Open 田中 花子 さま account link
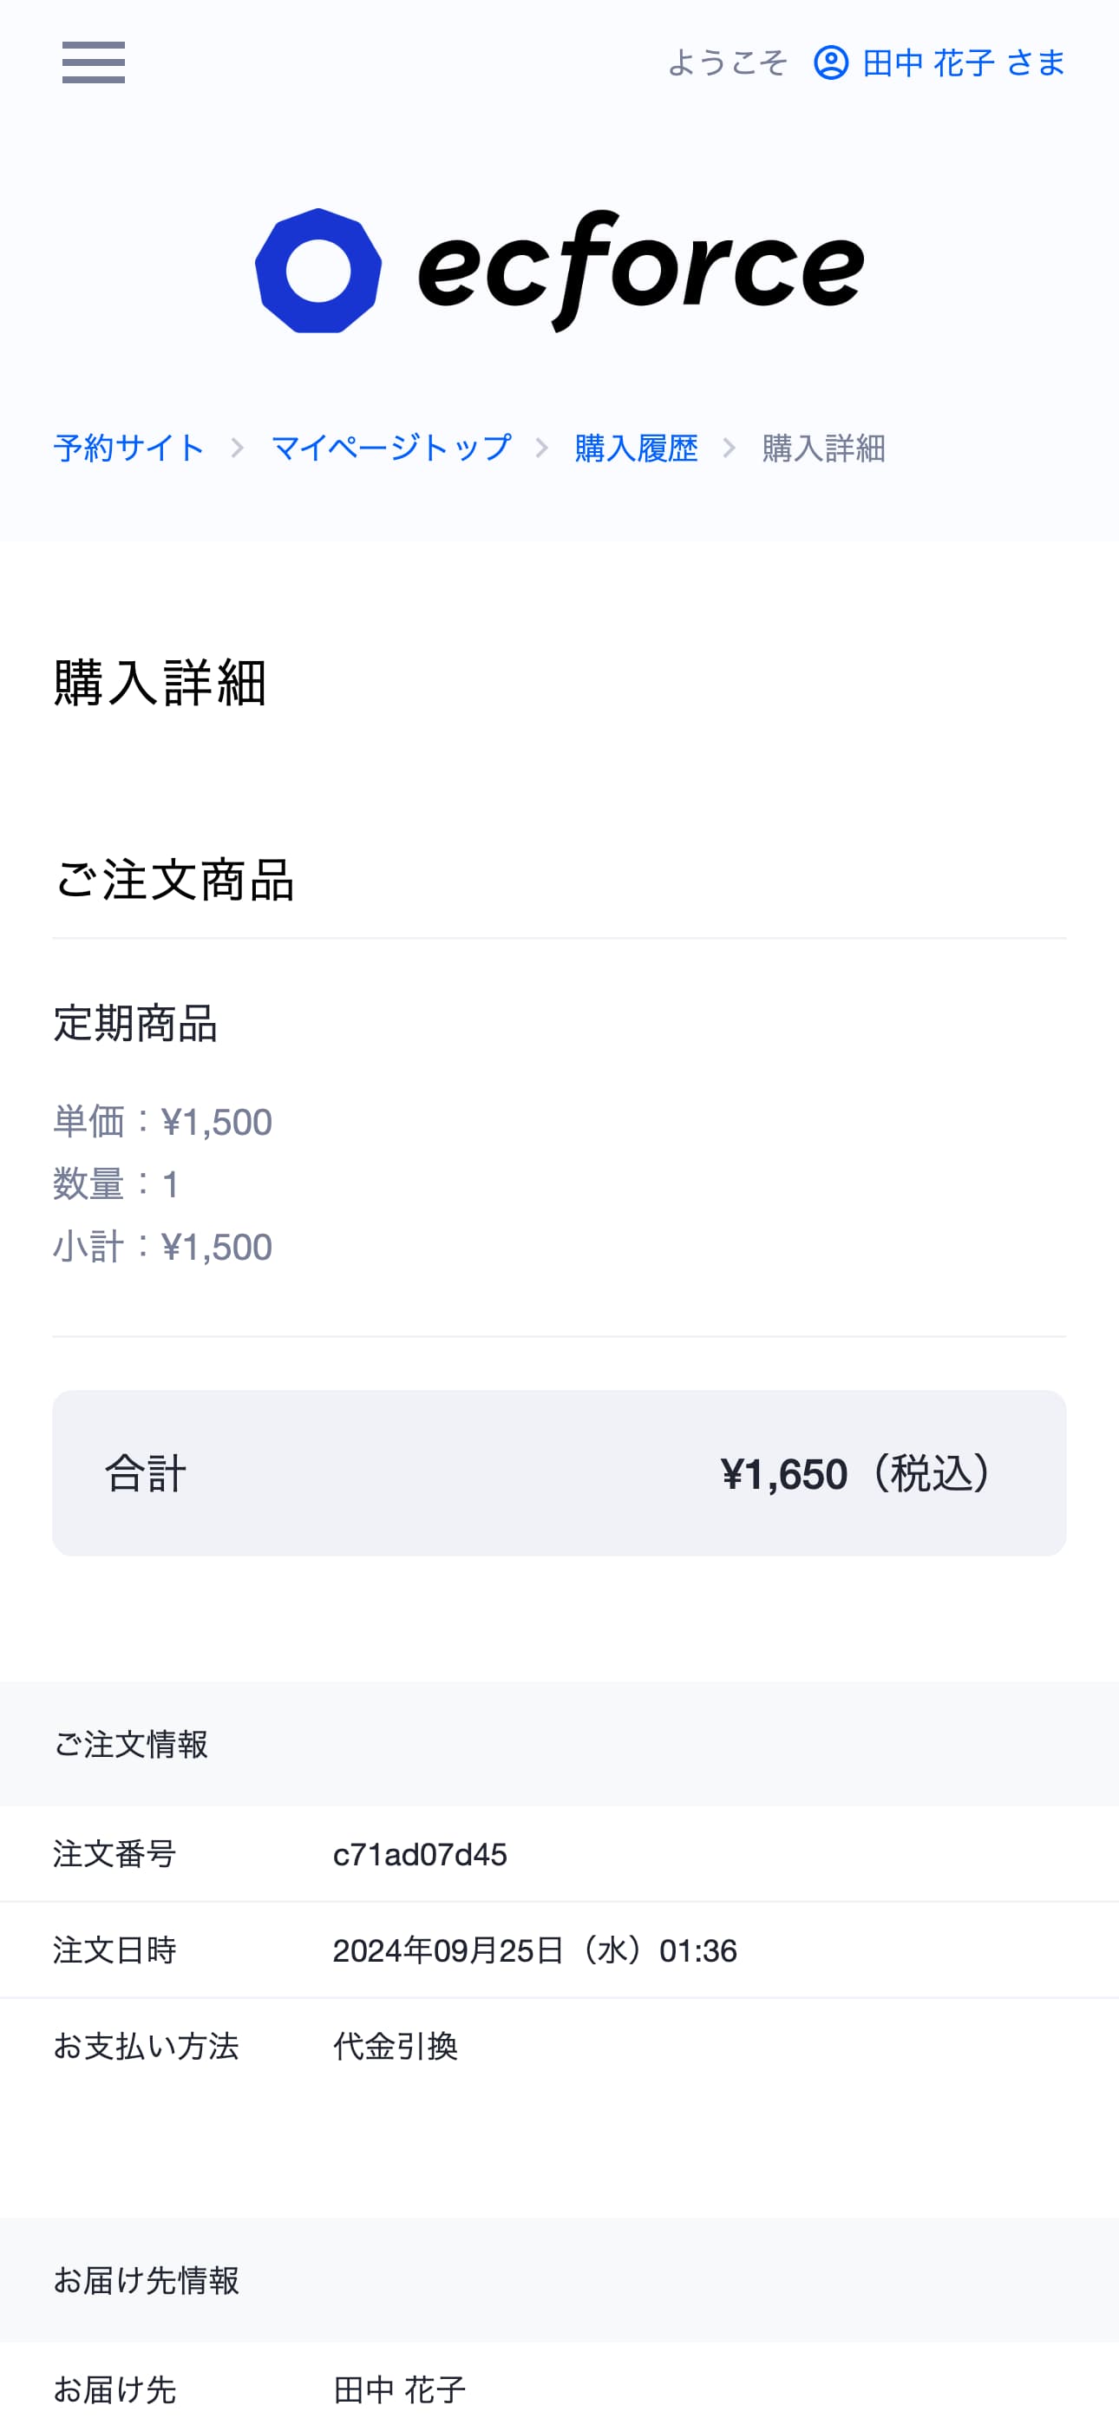The image size is (1119, 2425). click(963, 63)
